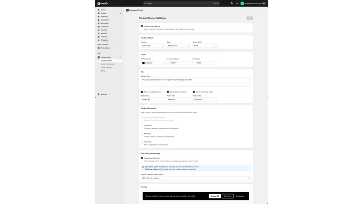Open Billing page in sidebar
Image resolution: width=363 pixels, height=204 pixels.
103,71
